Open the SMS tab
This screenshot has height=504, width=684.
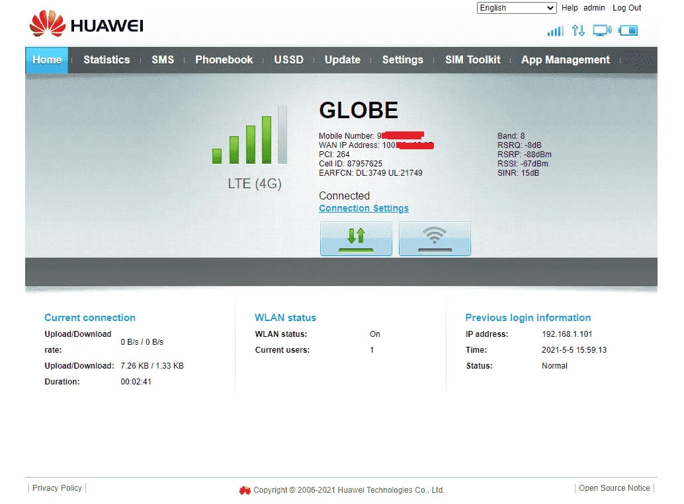pos(163,59)
